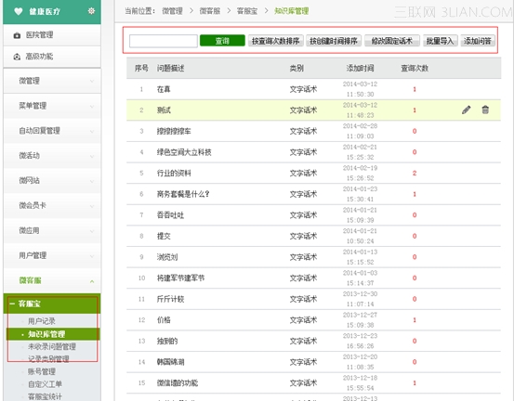Expand the 微会员卡 chevron
This screenshot has width=514, height=401.
92,206
